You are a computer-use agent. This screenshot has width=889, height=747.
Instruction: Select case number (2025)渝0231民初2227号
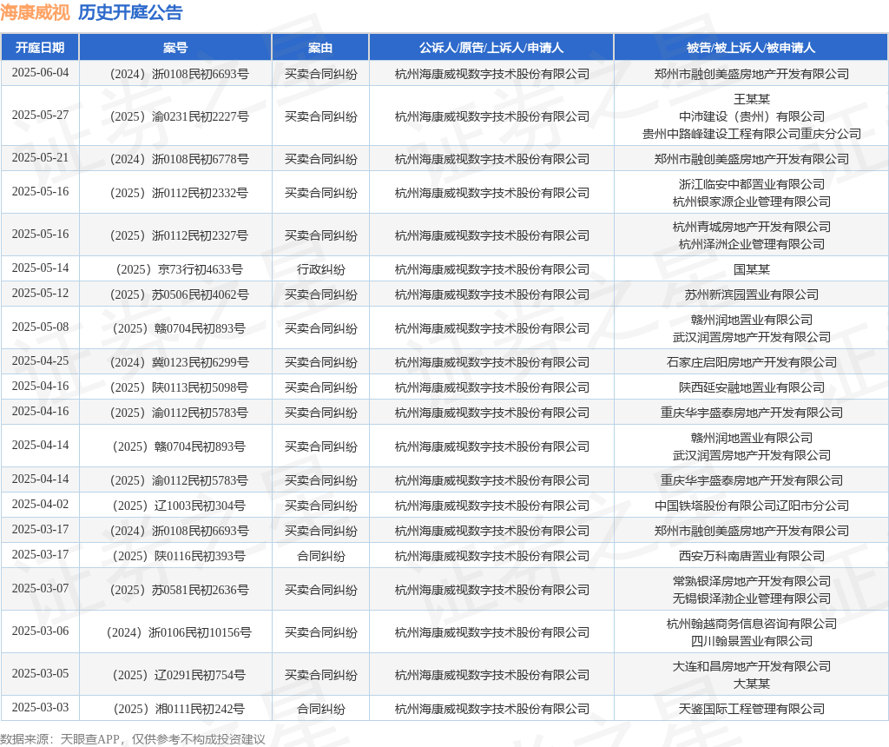point(179,116)
